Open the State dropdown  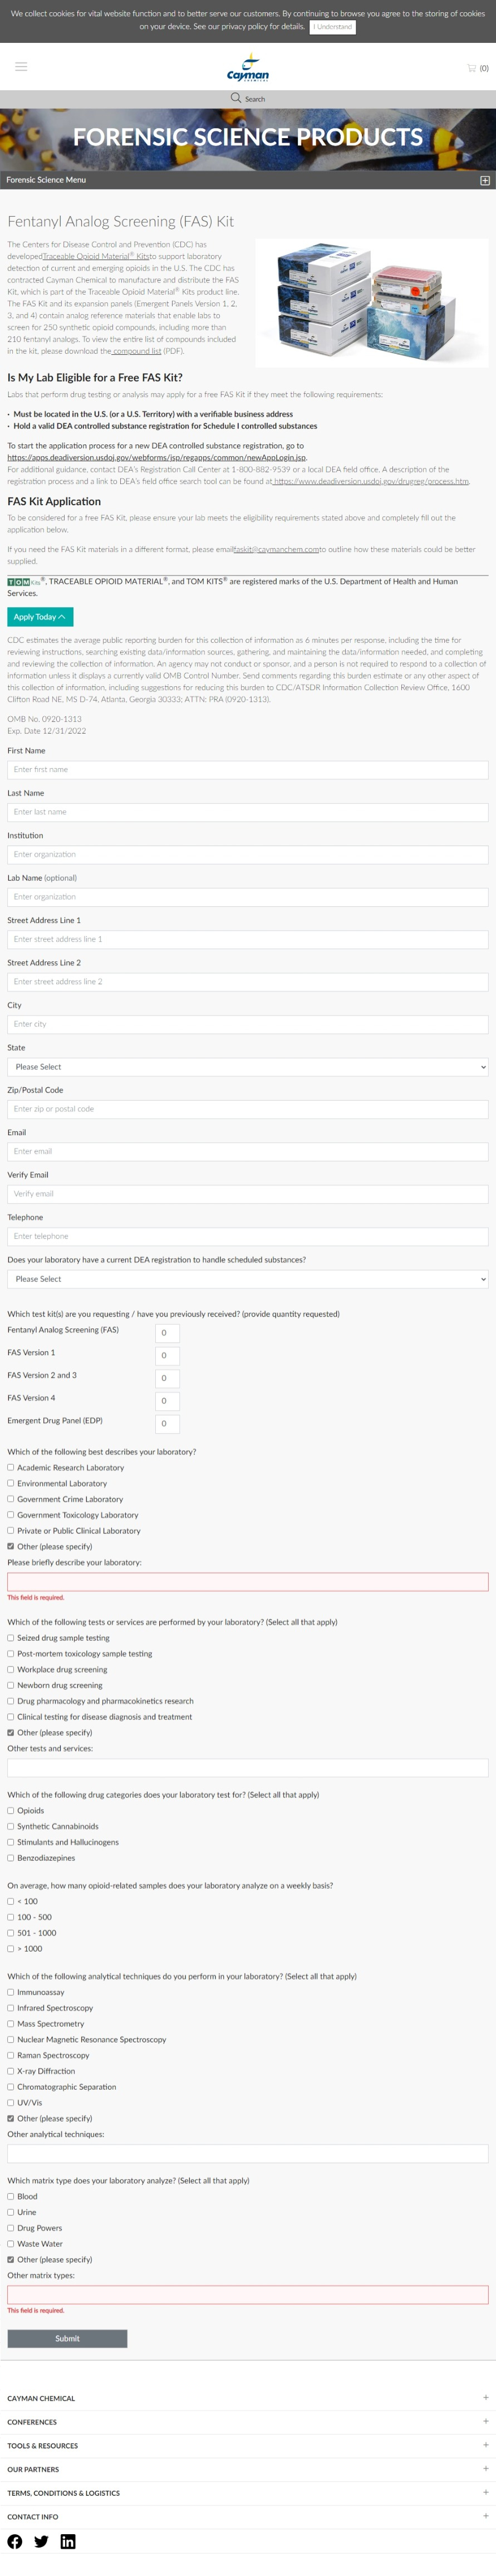point(248,1067)
